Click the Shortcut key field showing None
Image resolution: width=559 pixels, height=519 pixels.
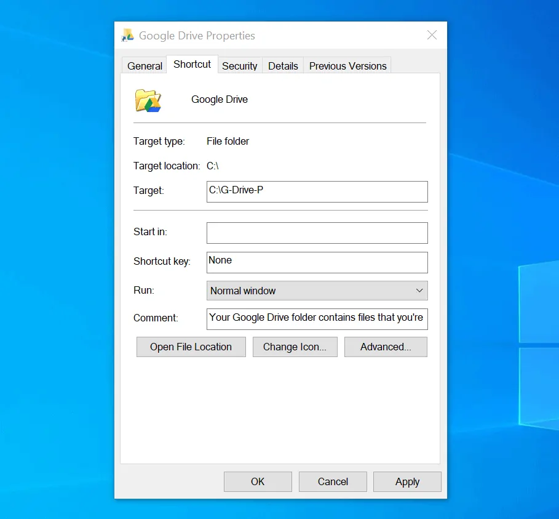[317, 262]
